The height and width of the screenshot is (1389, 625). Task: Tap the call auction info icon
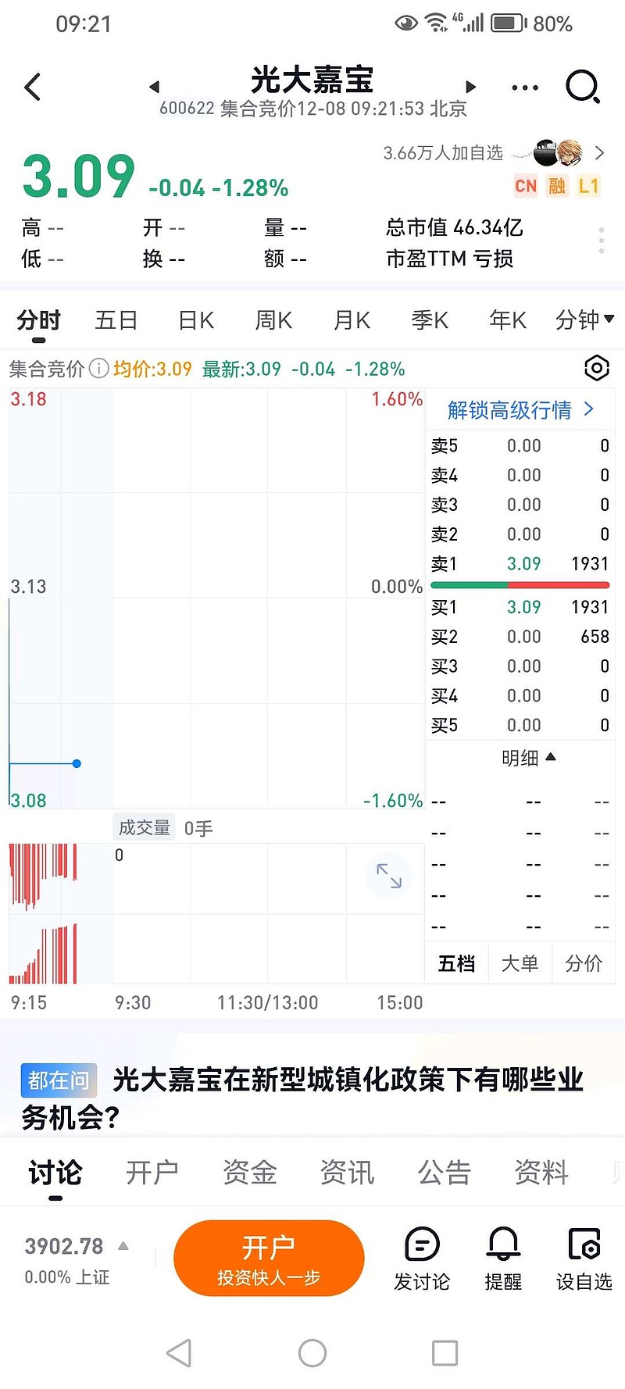98,369
